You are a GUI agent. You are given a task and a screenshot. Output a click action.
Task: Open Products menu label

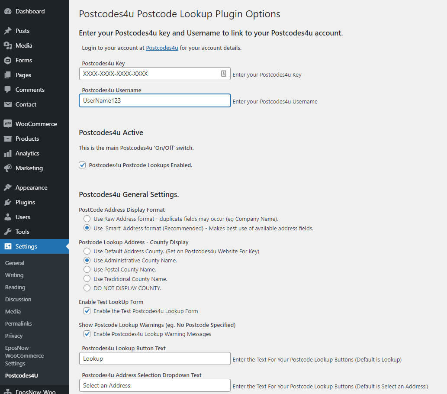pyautogui.click(x=27, y=139)
